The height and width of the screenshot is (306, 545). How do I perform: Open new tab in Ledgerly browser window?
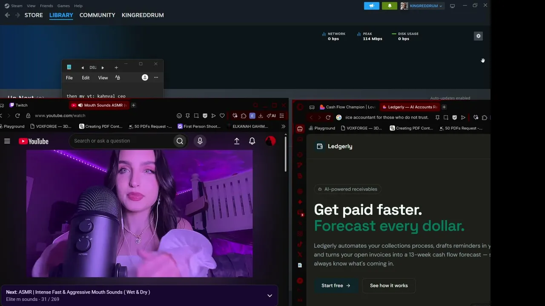(x=444, y=107)
